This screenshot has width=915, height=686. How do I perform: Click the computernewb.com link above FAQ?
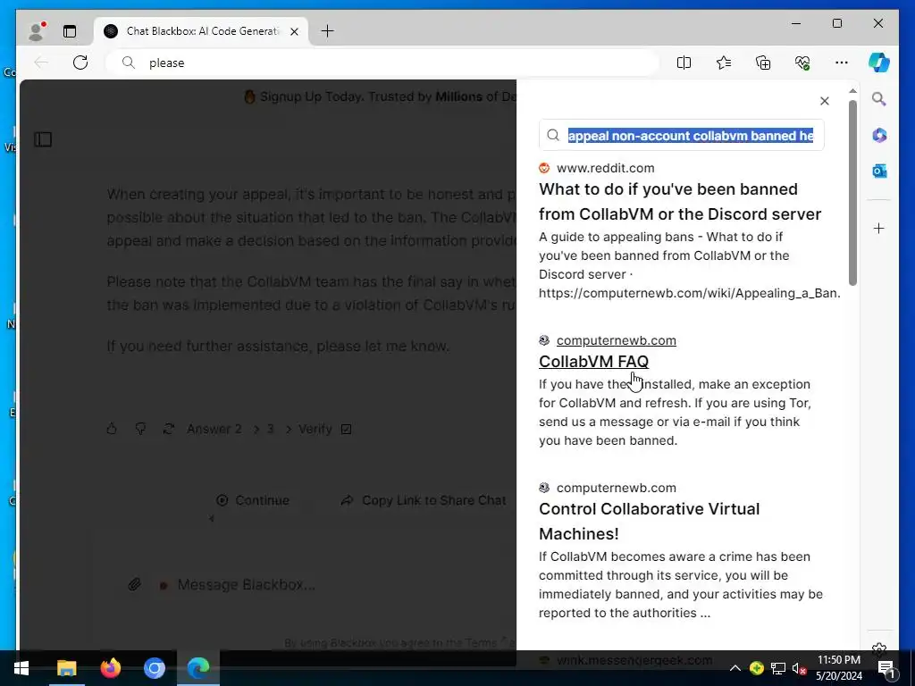[x=617, y=340]
